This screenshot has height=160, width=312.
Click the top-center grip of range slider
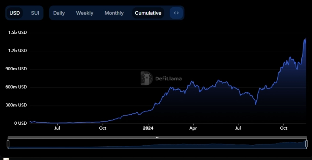157,137
